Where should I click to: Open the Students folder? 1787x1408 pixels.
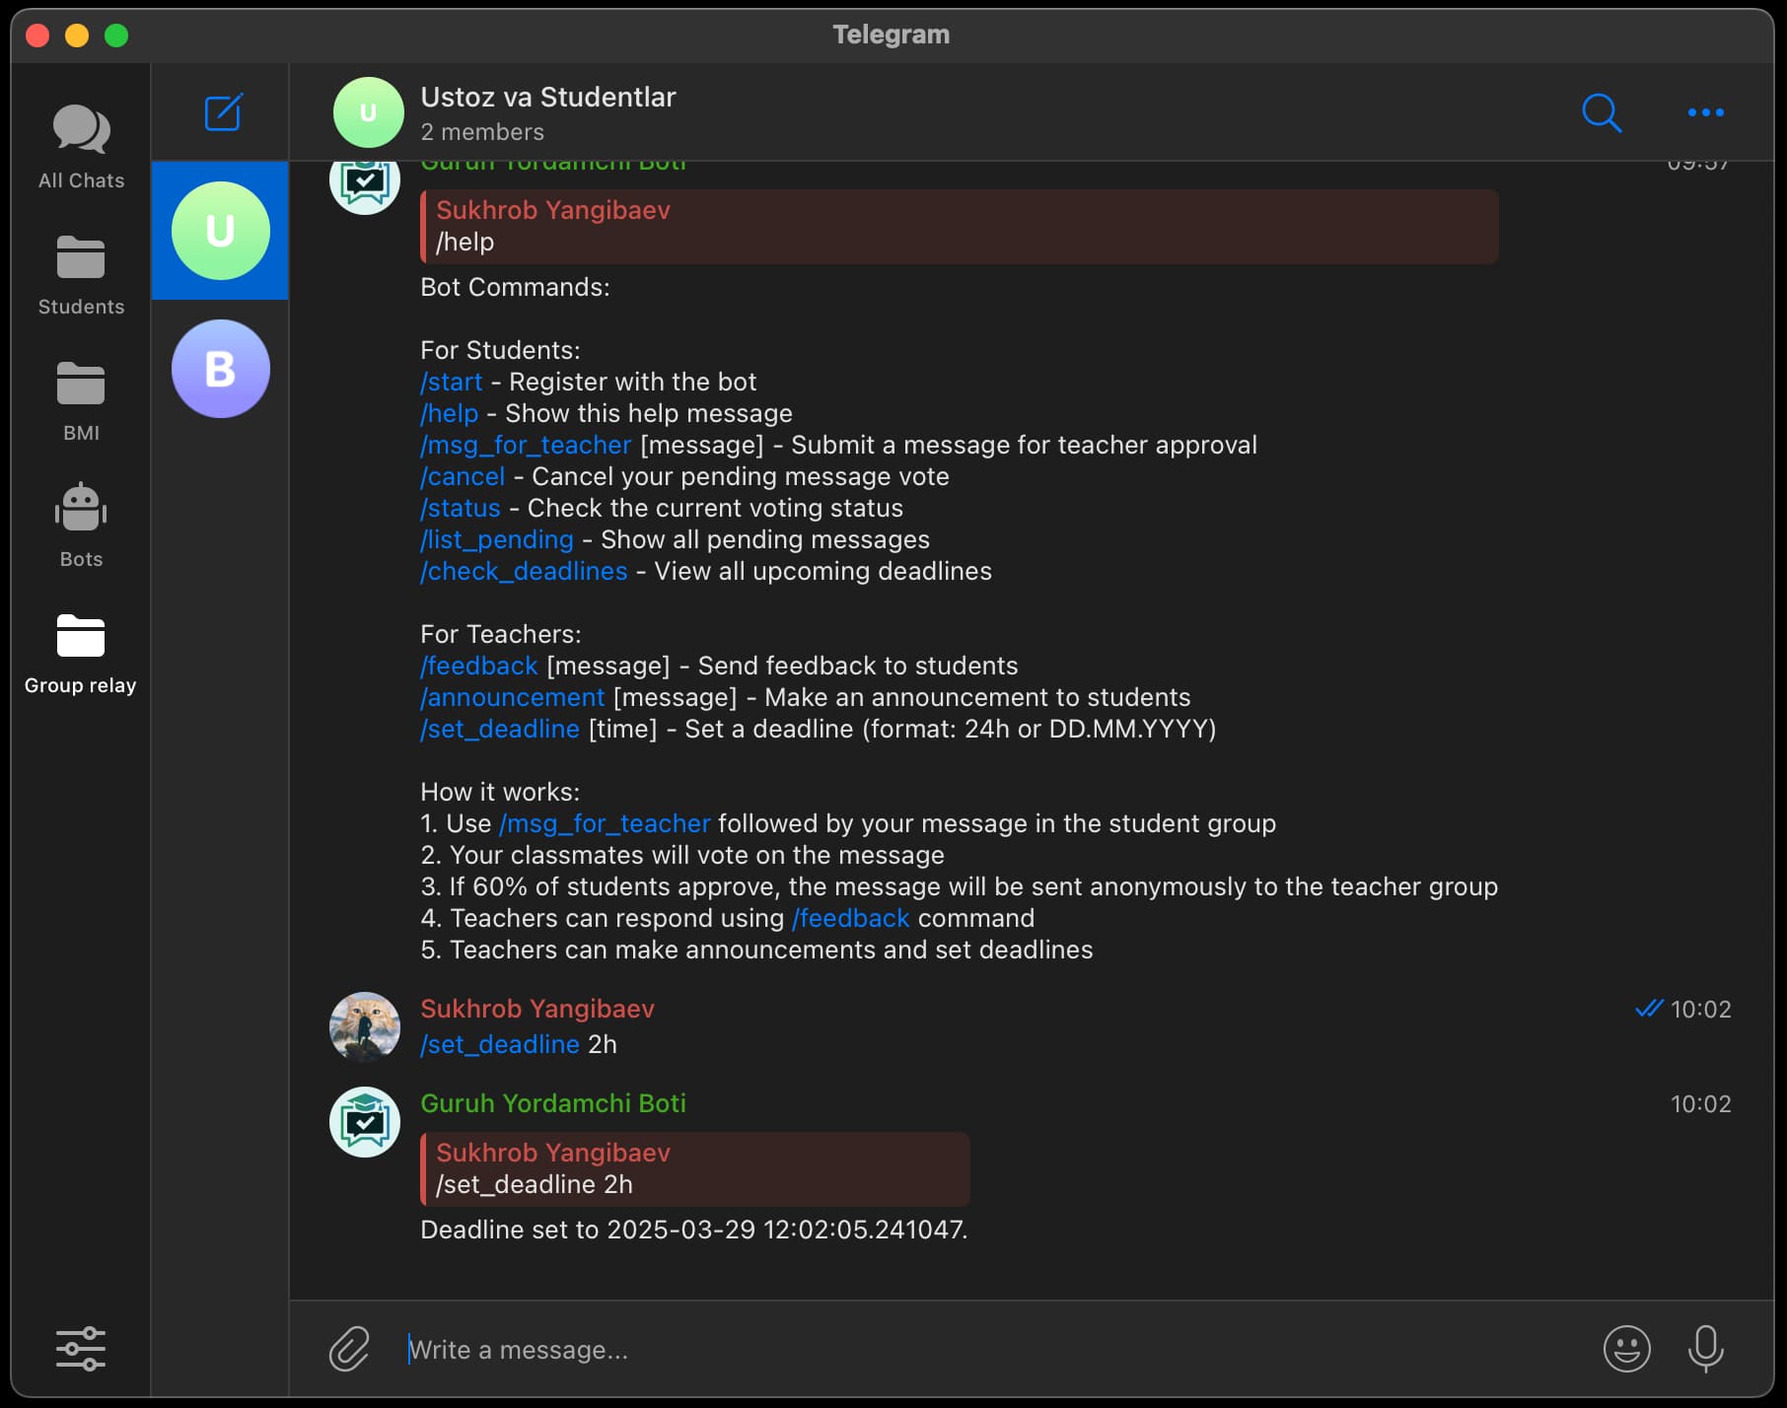coord(81,275)
